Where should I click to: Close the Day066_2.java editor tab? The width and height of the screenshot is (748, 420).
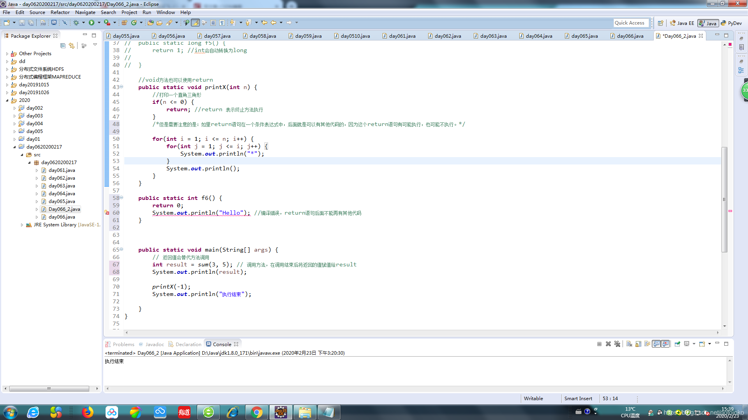coord(701,36)
